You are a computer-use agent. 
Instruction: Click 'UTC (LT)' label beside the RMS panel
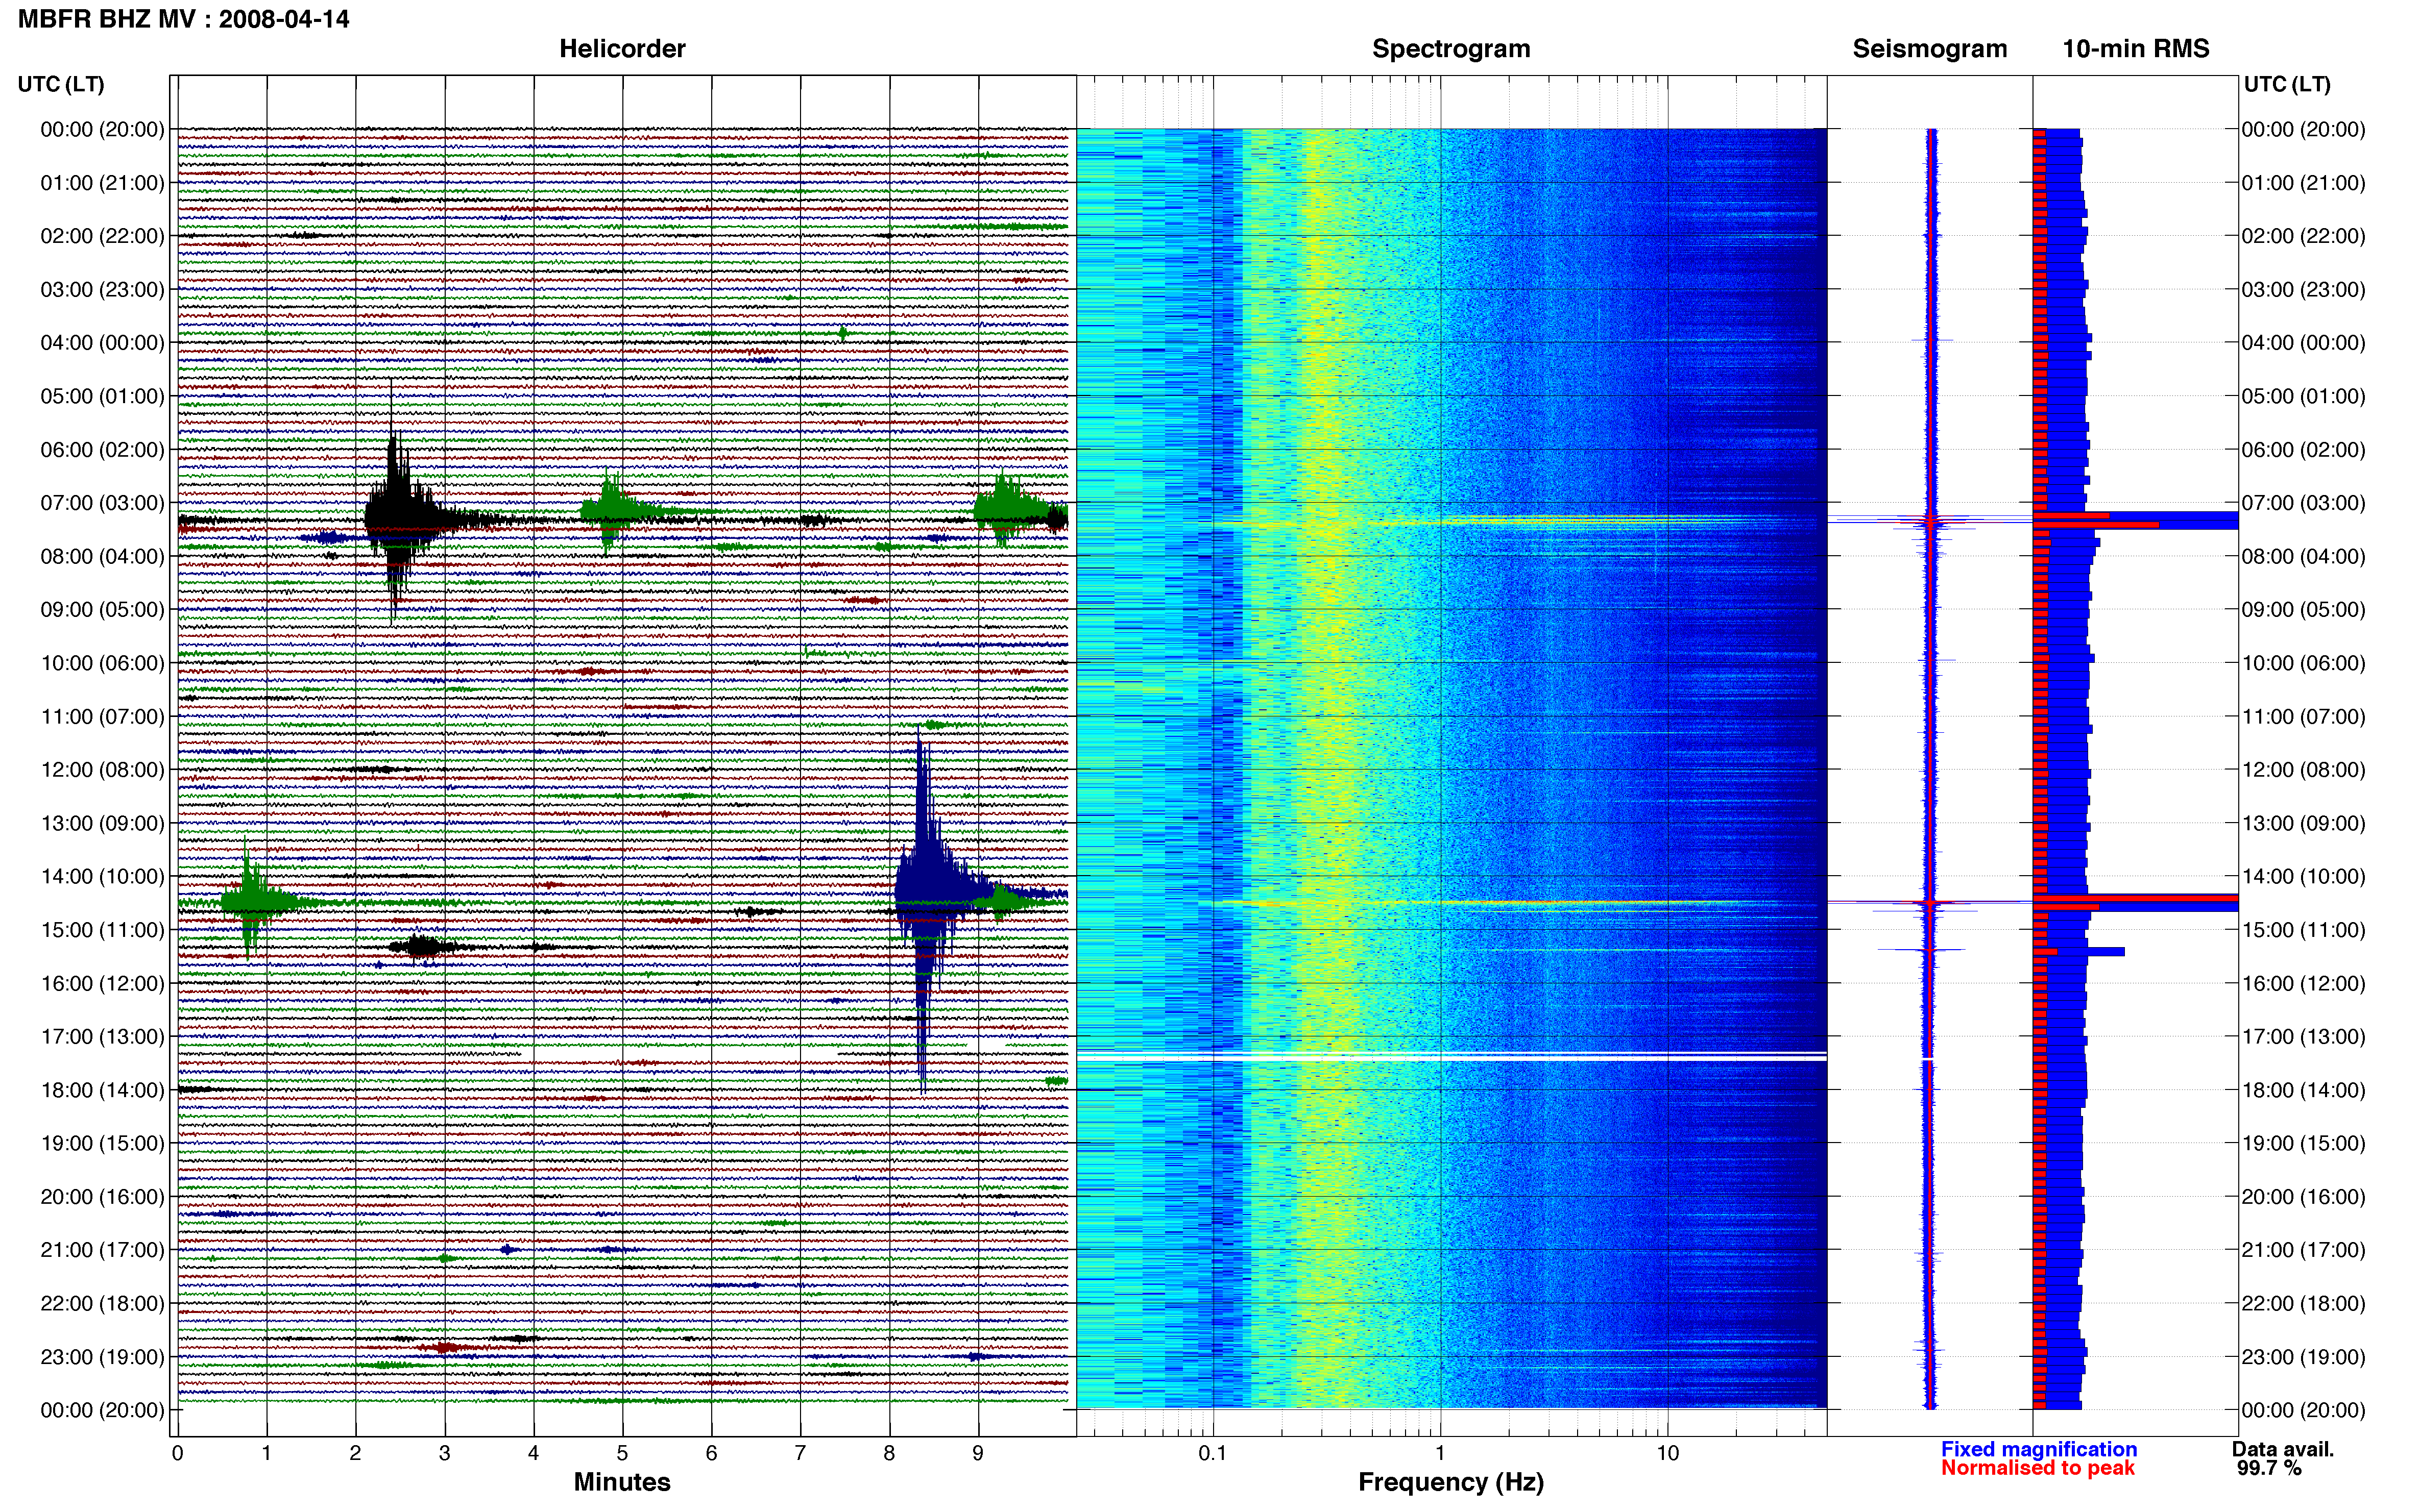tap(2287, 84)
